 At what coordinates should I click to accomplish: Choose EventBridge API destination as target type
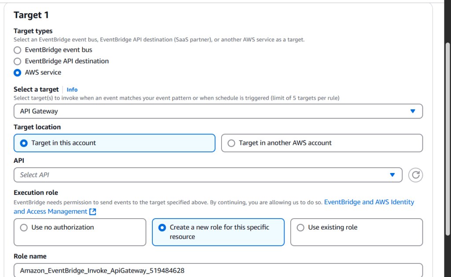point(17,61)
